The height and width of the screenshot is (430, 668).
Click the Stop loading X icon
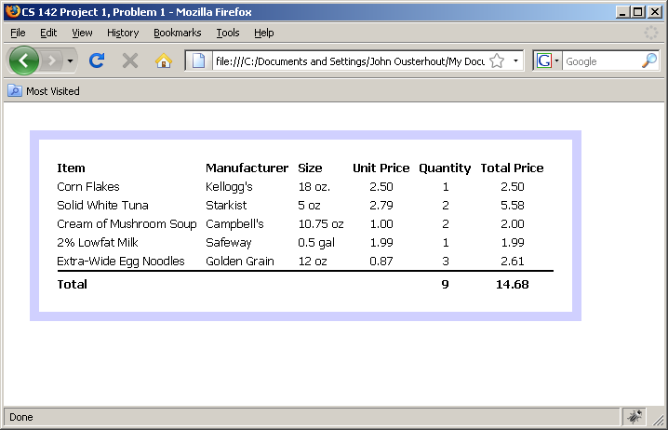130,60
